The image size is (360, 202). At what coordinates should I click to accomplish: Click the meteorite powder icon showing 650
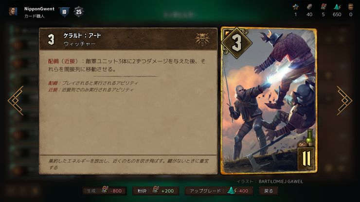tap(337, 7)
